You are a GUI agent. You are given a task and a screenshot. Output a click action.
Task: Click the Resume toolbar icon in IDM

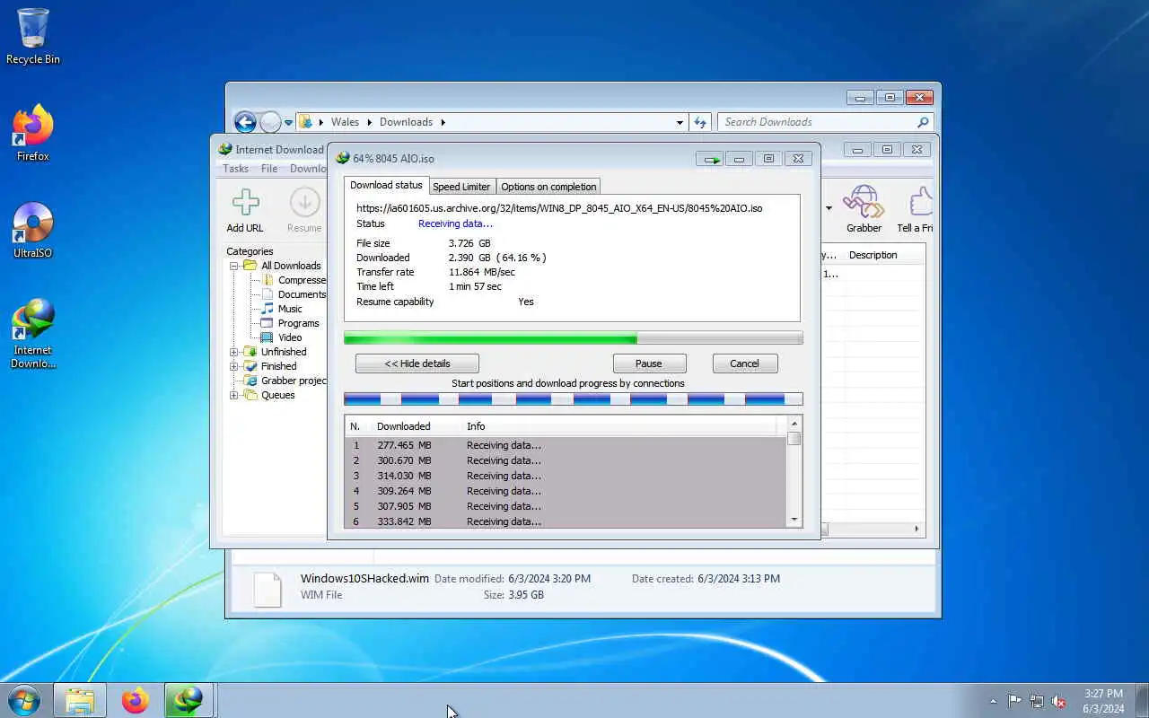click(x=304, y=210)
